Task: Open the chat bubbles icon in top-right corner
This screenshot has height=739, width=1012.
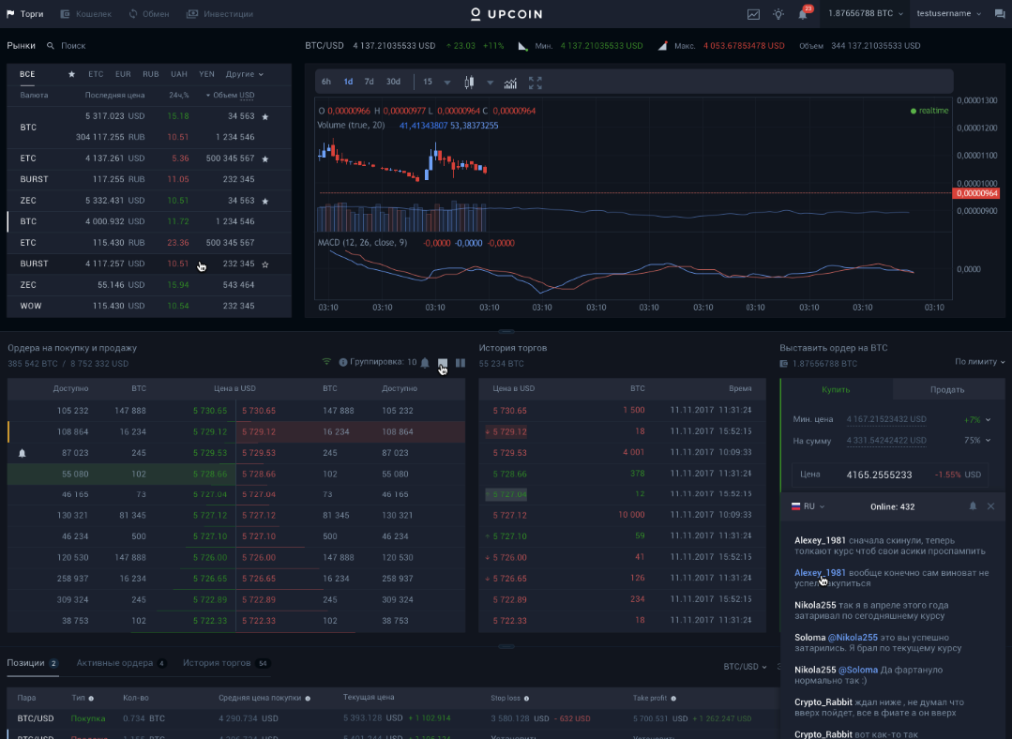Action: coord(1000,13)
